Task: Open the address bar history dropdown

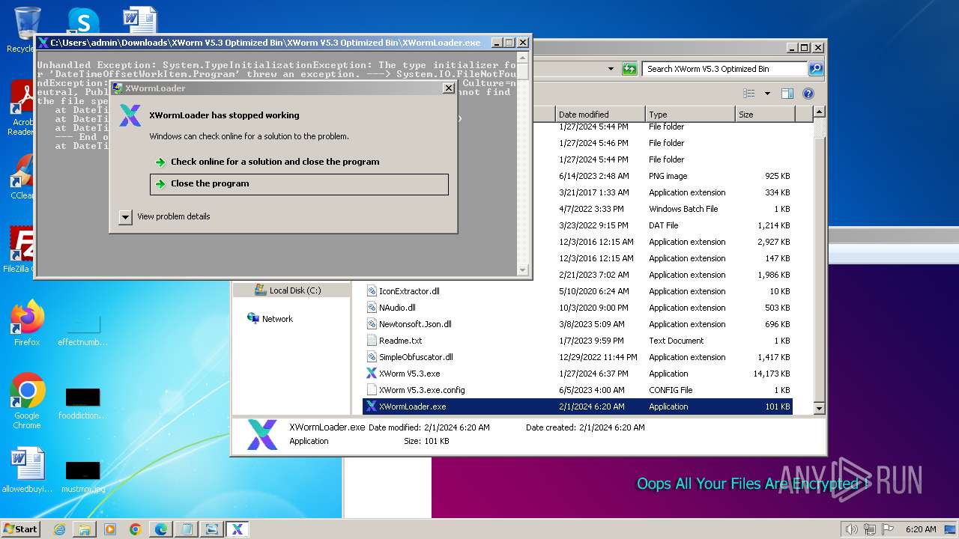Action: (x=611, y=69)
